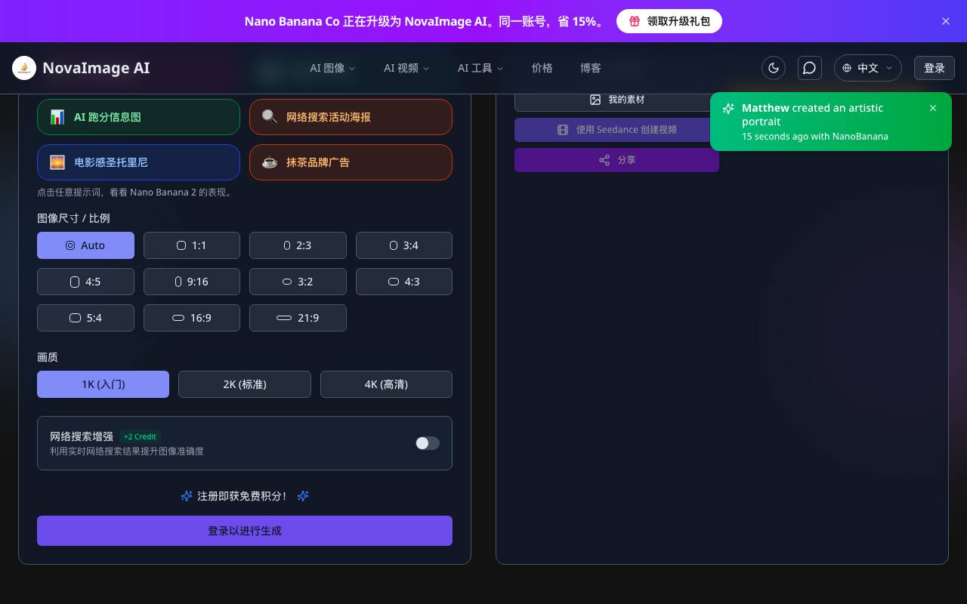Click 登录以进行生成 button
Viewport: 967px width, 604px height.
[x=245, y=531]
